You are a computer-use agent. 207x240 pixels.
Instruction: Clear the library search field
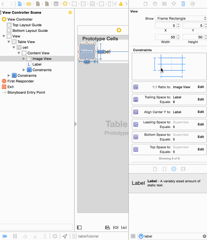click(204, 236)
